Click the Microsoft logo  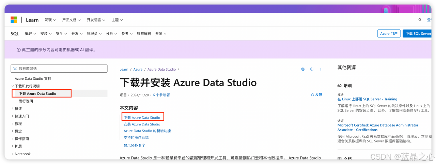[14, 20]
